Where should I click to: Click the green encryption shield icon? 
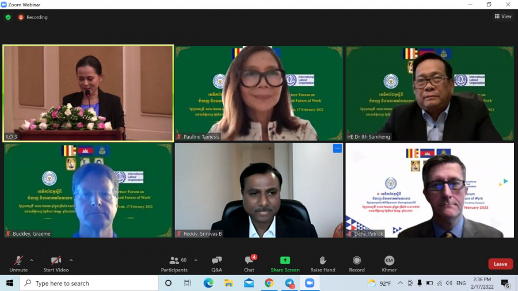click(x=8, y=17)
